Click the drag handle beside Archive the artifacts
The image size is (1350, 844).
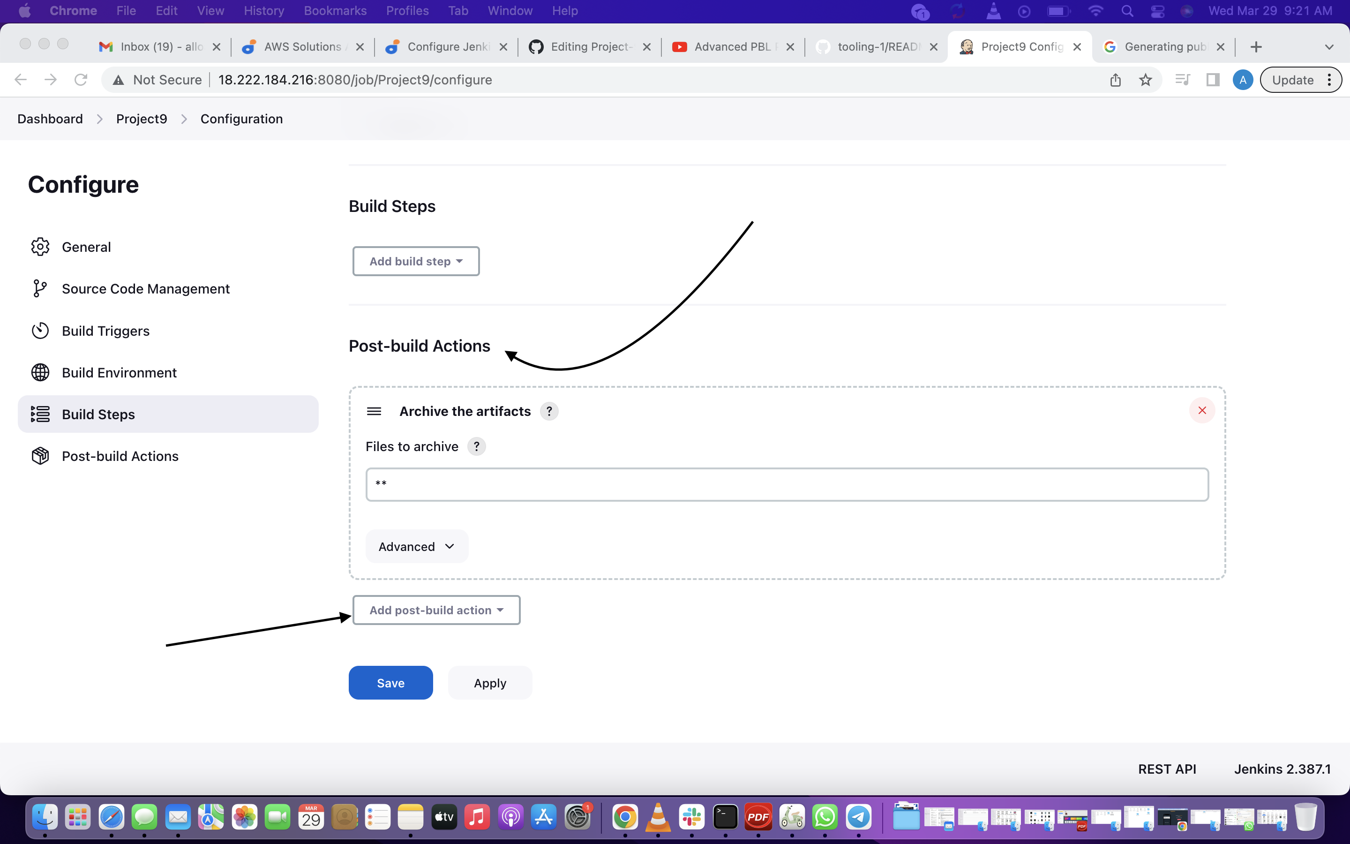click(x=374, y=411)
